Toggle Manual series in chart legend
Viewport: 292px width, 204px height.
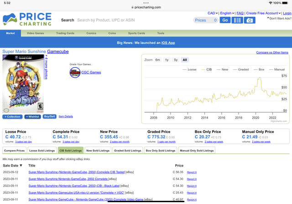point(277,69)
